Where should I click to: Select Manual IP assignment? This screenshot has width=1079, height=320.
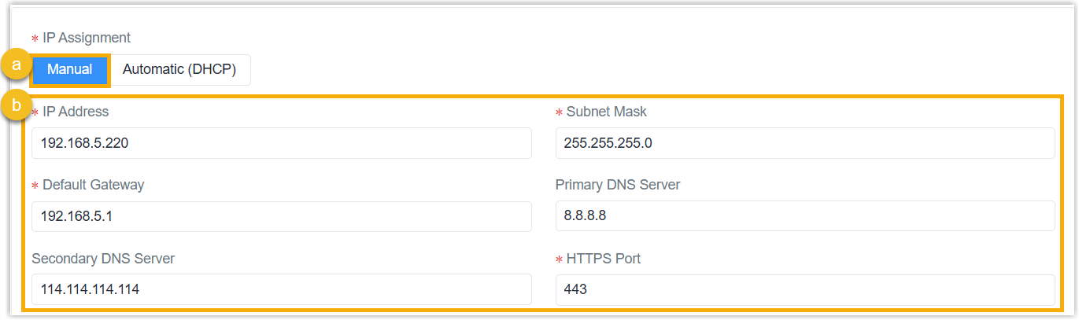[70, 70]
